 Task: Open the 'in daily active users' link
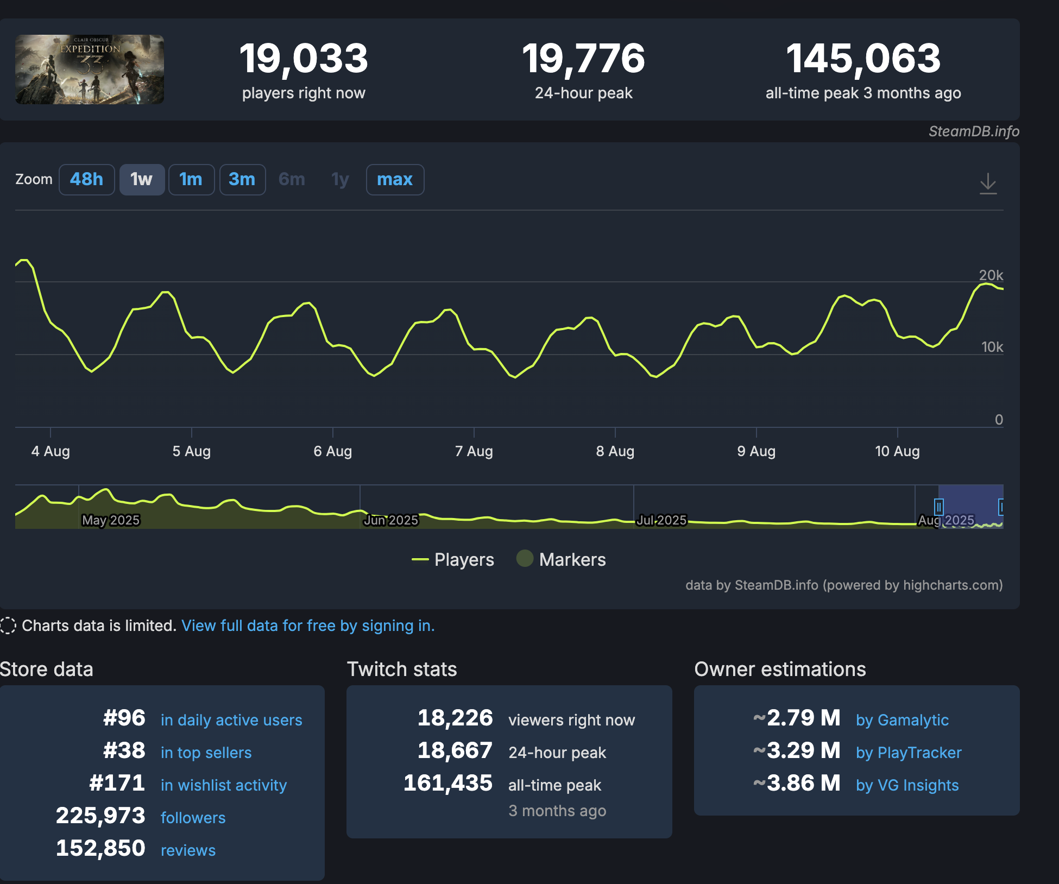point(231,720)
